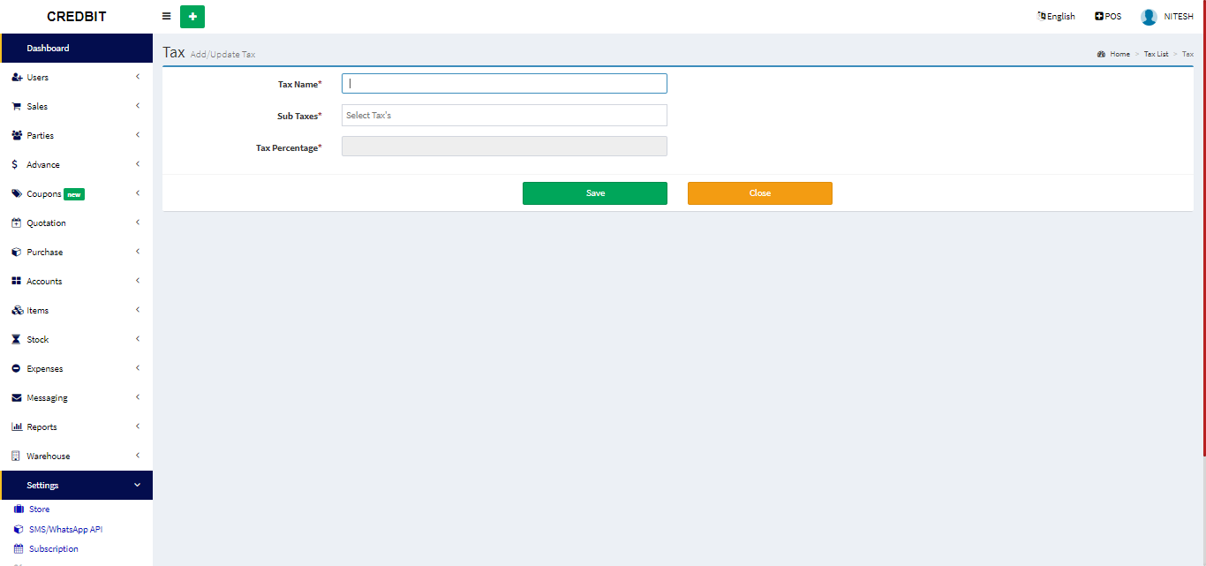Click the NITESH user avatar

coord(1149,17)
